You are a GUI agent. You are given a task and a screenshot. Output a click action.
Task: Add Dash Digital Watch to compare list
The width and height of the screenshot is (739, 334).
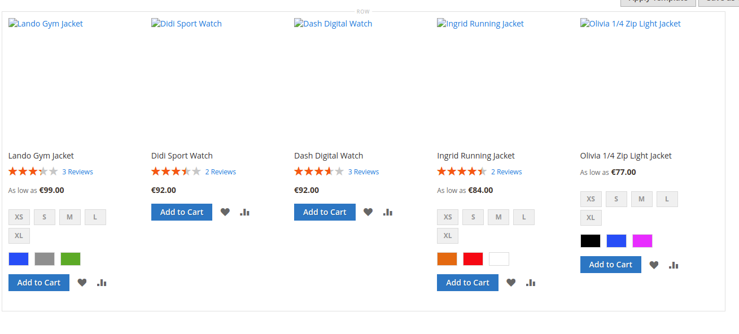387,212
